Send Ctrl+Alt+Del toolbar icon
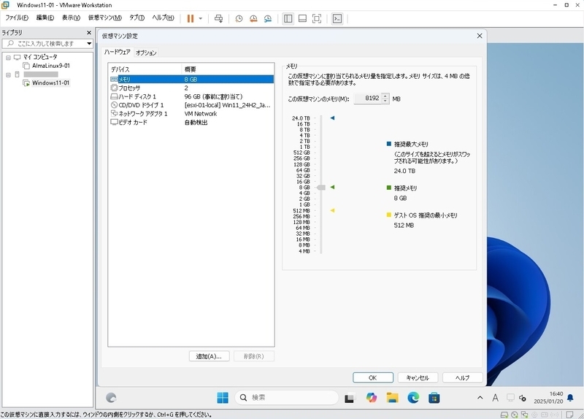This screenshot has width=584, height=419. pos(218,19)
